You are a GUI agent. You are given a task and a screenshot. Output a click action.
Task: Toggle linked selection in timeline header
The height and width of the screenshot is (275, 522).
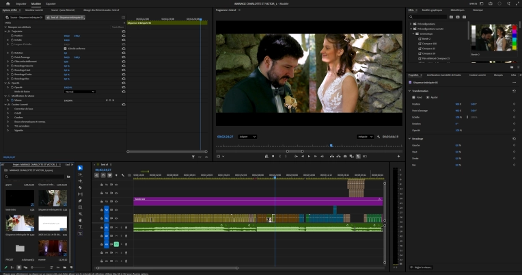[x=109, y=175]
